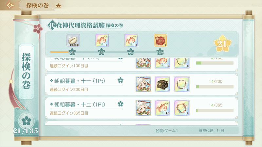
Task: Tap the back arrow icon
Action: [x=10, y=5]
